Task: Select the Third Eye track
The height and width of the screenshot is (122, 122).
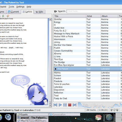Action: pyautogui.click(x=58, y=59)
